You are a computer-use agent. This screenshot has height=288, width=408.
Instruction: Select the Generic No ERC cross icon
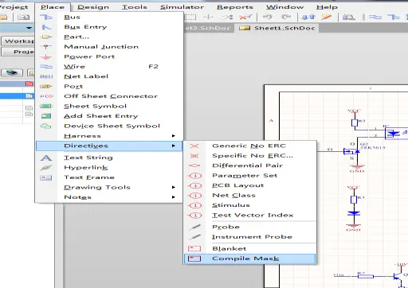click(194, 146)
